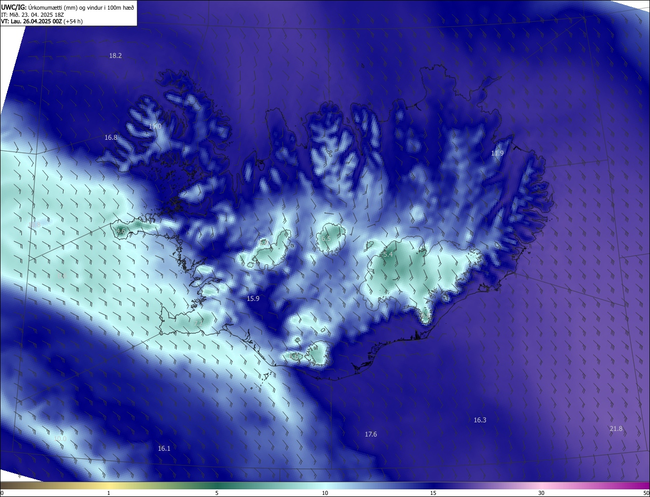Click the pink colorbar segment above 30

(541, 485)
